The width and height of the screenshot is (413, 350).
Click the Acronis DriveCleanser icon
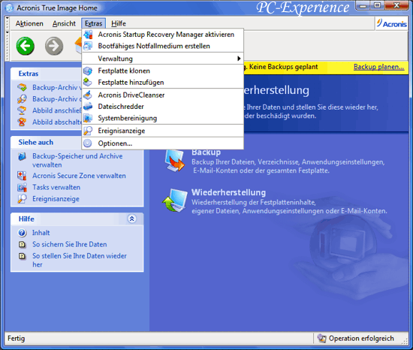click(x=88, y=95)
